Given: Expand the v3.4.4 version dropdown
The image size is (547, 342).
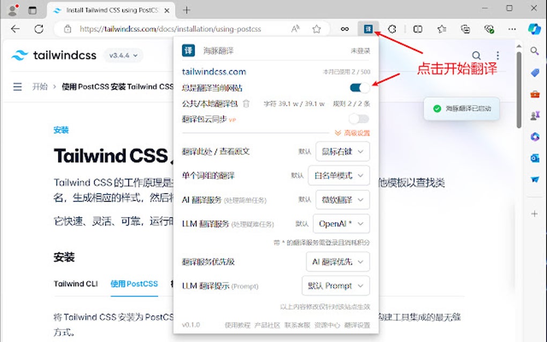Looking at the screenshot, I should click(x=123, y=55).
